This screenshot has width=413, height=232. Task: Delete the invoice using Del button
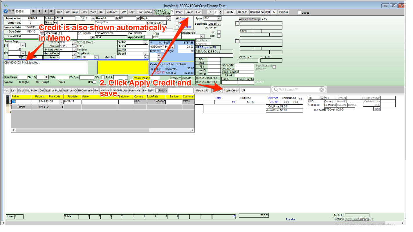[101, 12]
